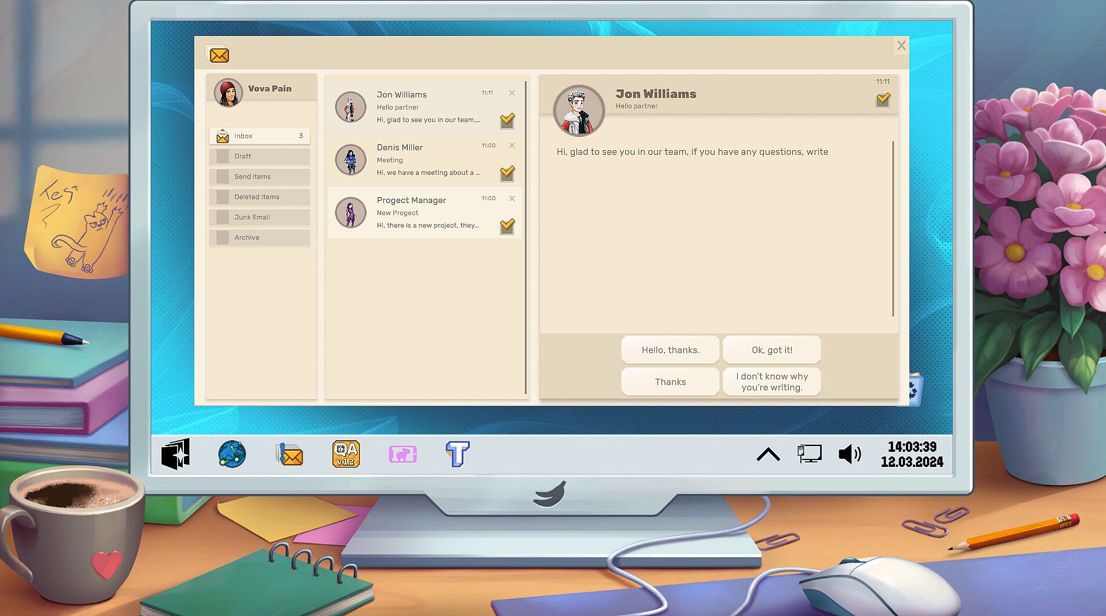
Task: Close the mail window
Action: pos(901,45)
